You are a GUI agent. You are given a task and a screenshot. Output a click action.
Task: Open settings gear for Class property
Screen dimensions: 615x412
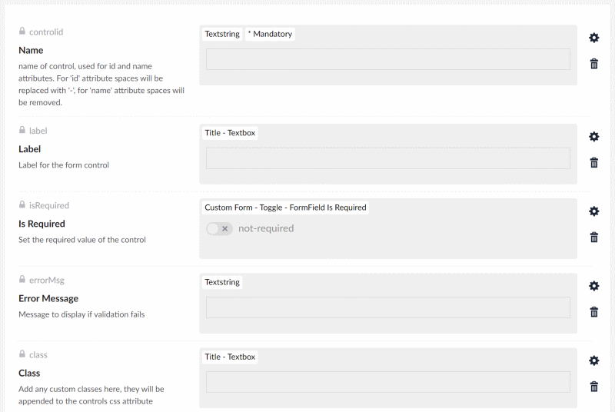[593, 360]
